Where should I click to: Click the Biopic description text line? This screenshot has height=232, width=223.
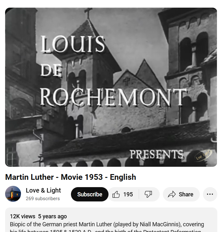coord(107,224)
